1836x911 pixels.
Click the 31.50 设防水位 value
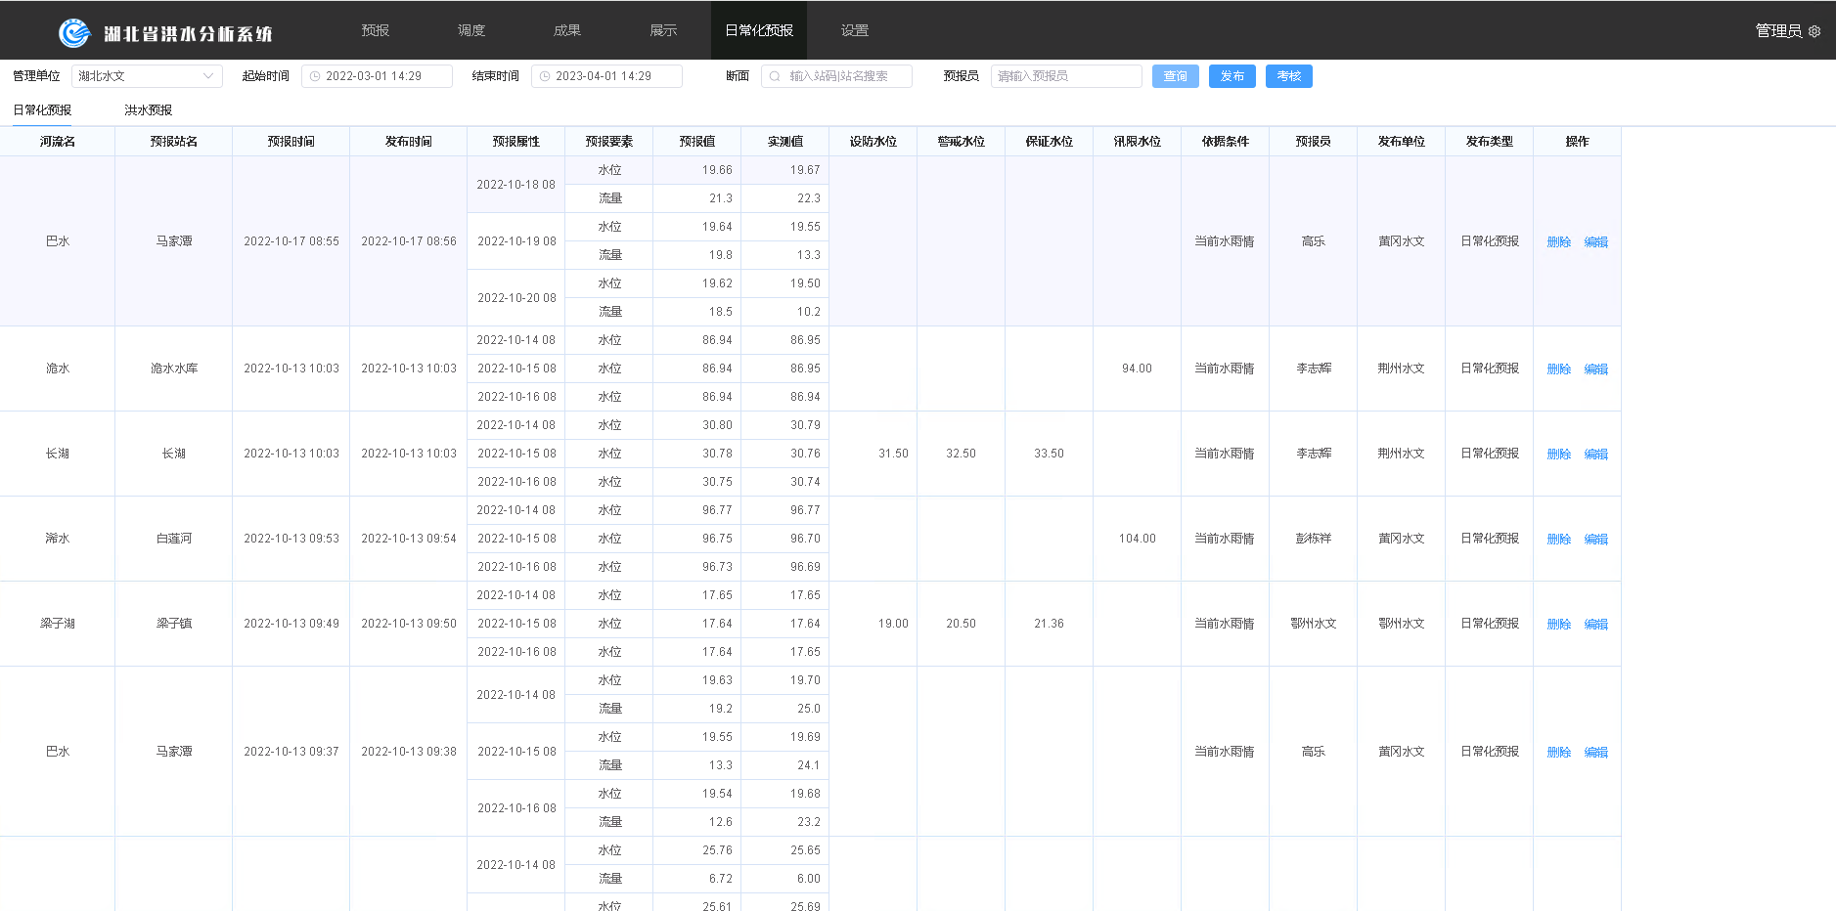[x=893, y=454]
